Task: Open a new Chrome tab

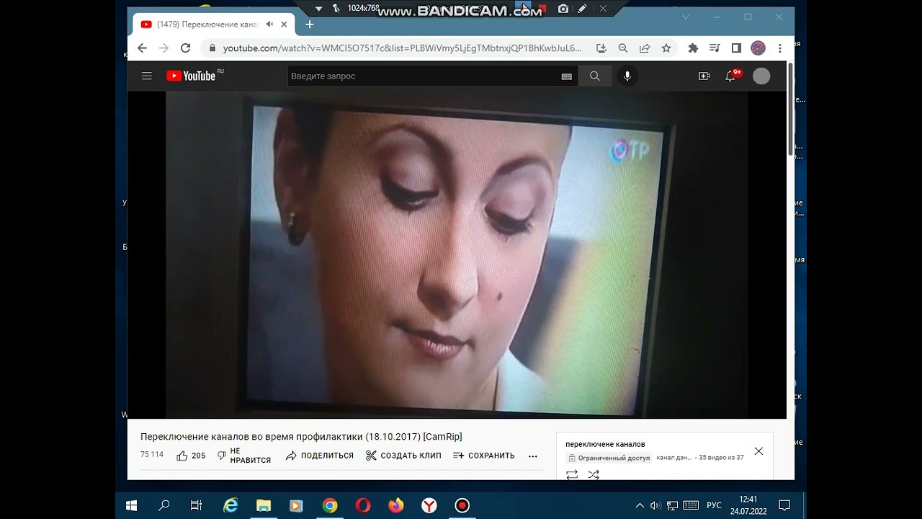Action: [310, 25]
